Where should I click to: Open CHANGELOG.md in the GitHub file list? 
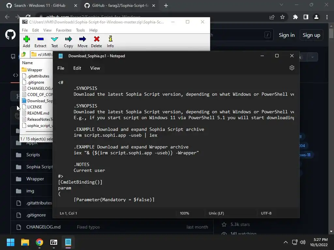pyautogui.click(x=43, y=227)
